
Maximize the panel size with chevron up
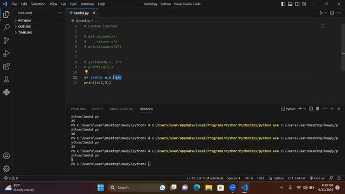click(x=332, y=109)
